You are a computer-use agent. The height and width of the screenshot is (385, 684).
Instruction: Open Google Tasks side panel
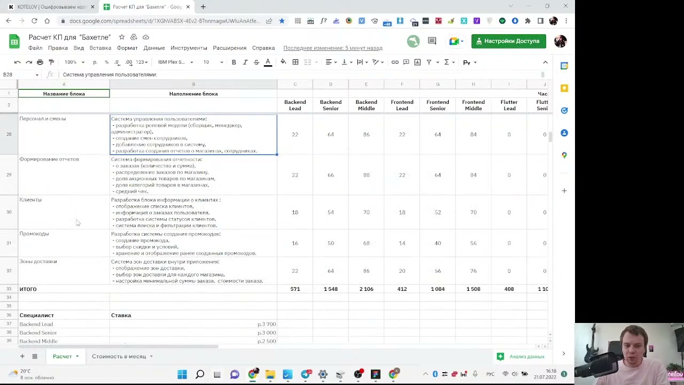564,111
